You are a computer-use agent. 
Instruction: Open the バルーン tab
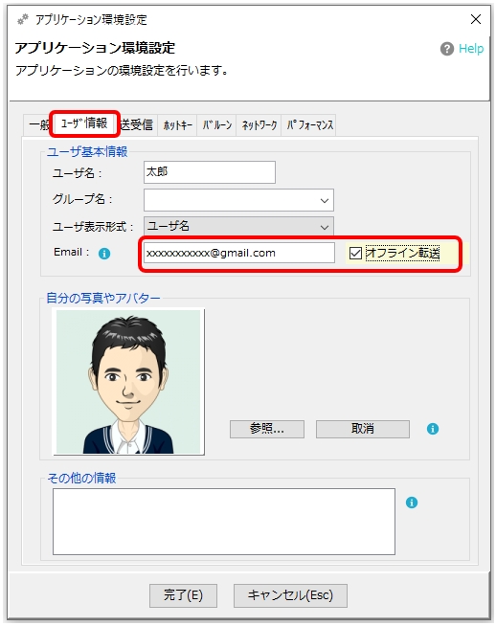pos(216,125)
